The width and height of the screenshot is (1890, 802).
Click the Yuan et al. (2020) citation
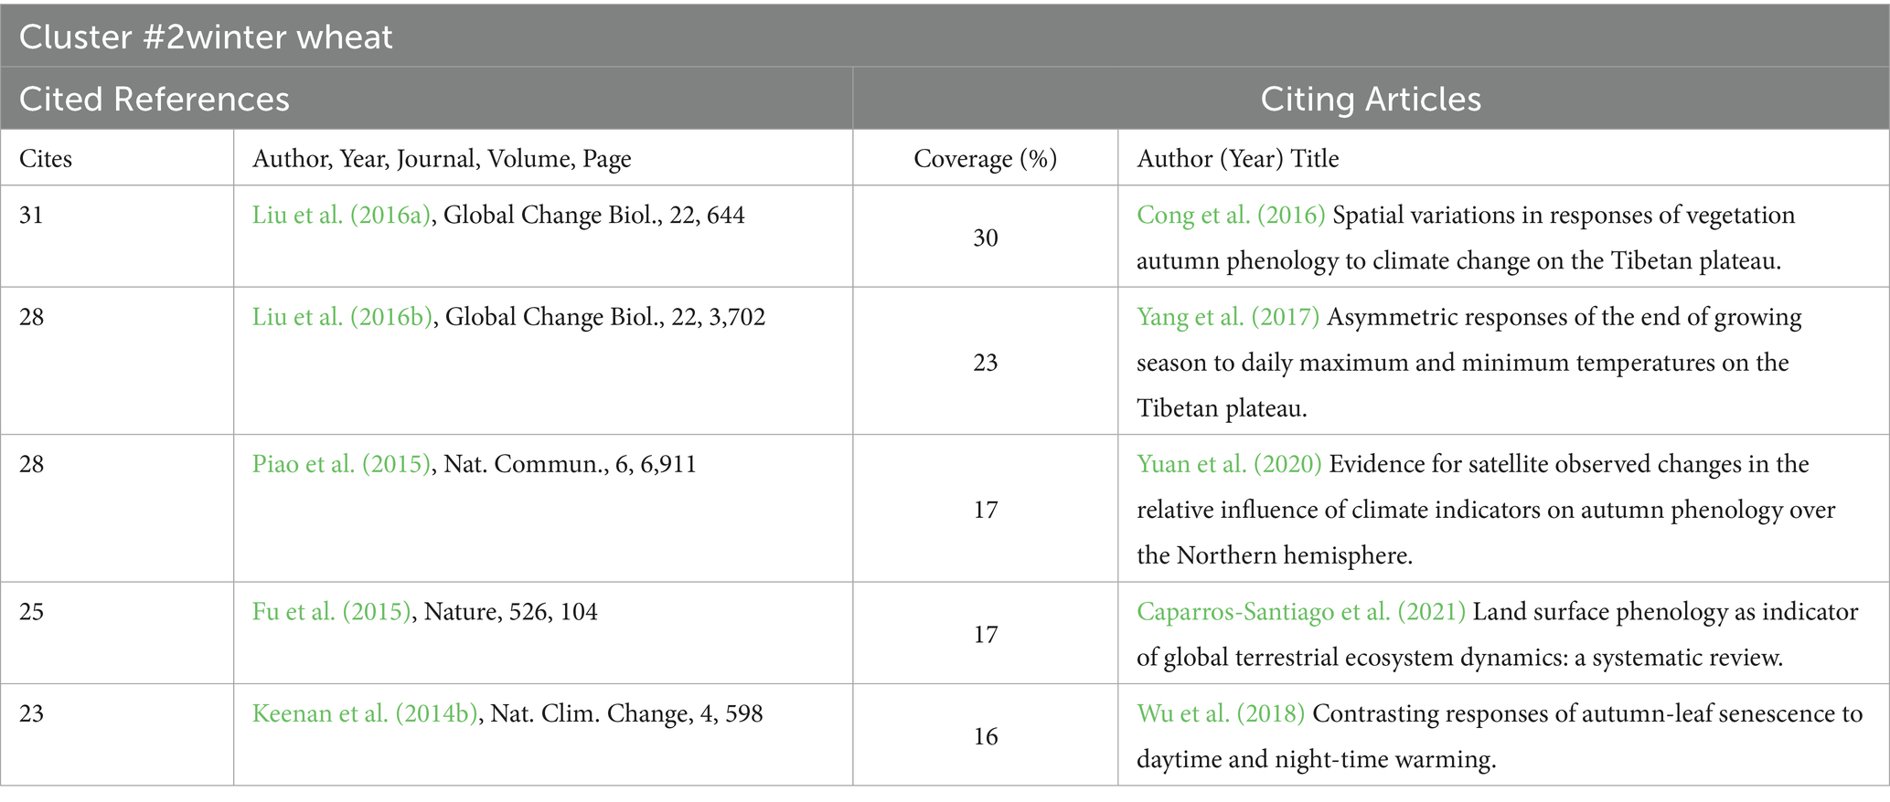click(x=1228, y=464)
